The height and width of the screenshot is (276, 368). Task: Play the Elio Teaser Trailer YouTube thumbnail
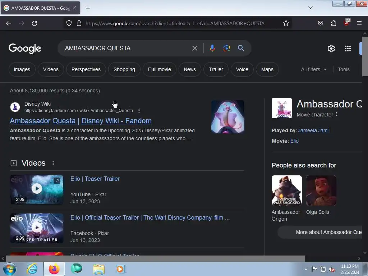(x=37, y=190)
